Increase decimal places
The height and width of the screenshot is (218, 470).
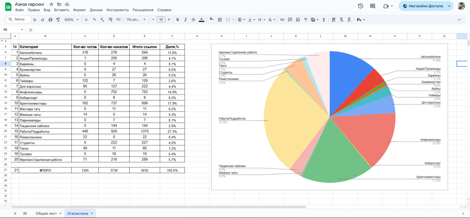click(x=110, y=20)
